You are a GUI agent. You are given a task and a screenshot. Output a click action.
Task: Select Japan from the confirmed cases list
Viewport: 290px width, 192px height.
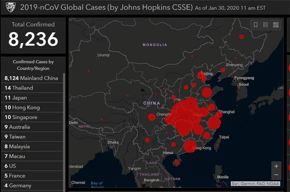(x=31, y=97)
